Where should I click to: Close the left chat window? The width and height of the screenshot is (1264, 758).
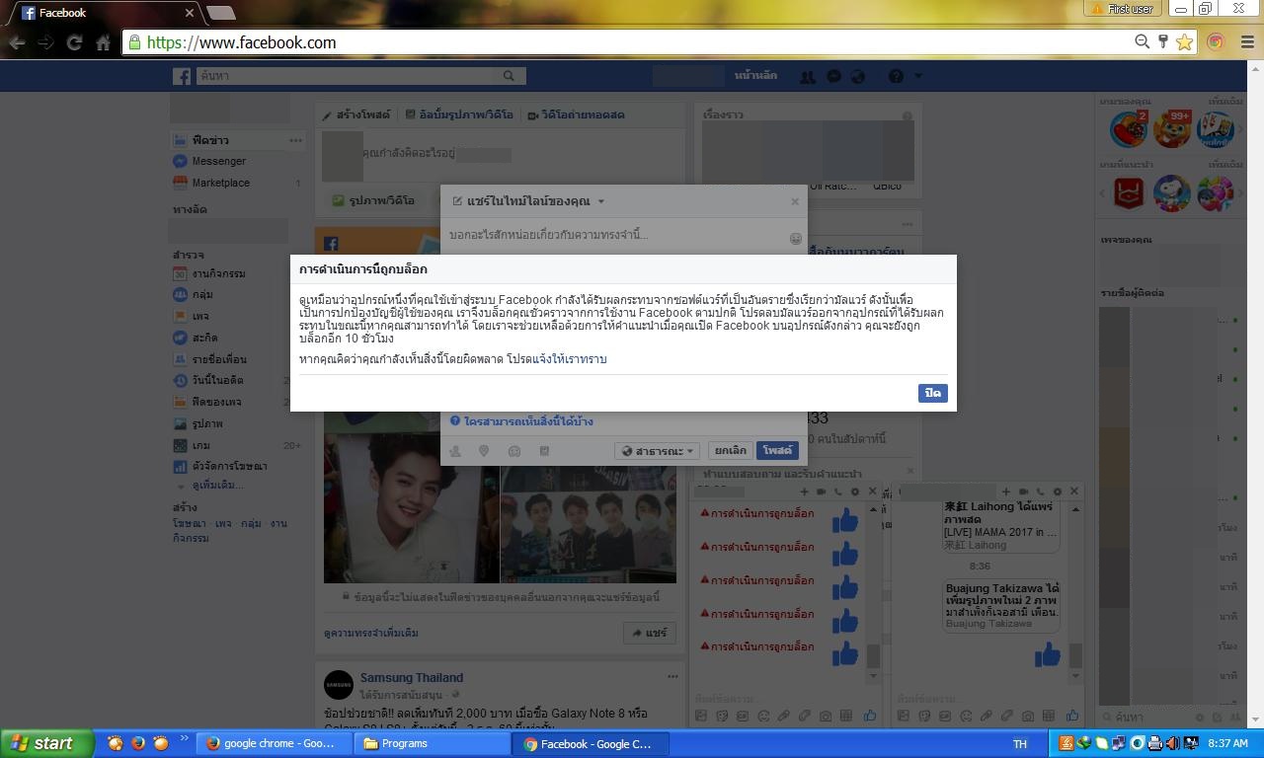[872, 492]
